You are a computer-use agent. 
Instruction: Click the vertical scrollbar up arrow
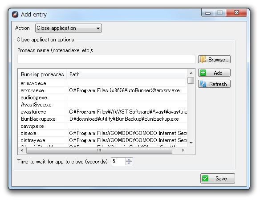pos(191,73)
